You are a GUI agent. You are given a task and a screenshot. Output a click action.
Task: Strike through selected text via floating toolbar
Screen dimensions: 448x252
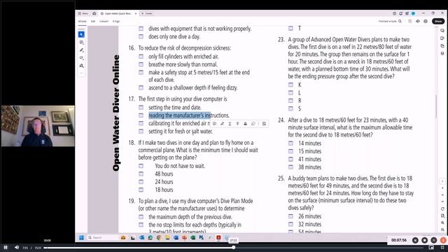237,124
